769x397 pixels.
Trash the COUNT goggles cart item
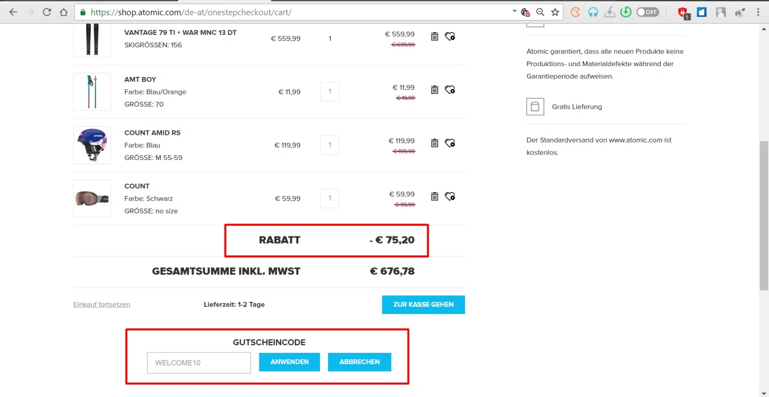pyautogui.click(x=434, y=196)
